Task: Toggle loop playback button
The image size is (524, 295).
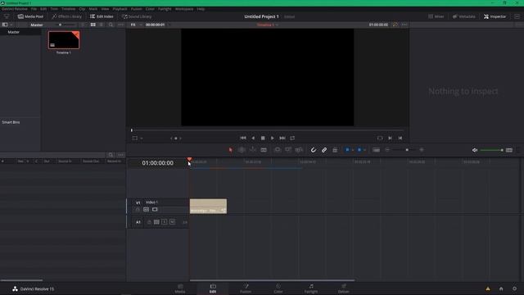Action: click(x=292, y=138)
